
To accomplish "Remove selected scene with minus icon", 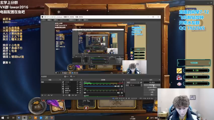I will click(x=45, y=95).
